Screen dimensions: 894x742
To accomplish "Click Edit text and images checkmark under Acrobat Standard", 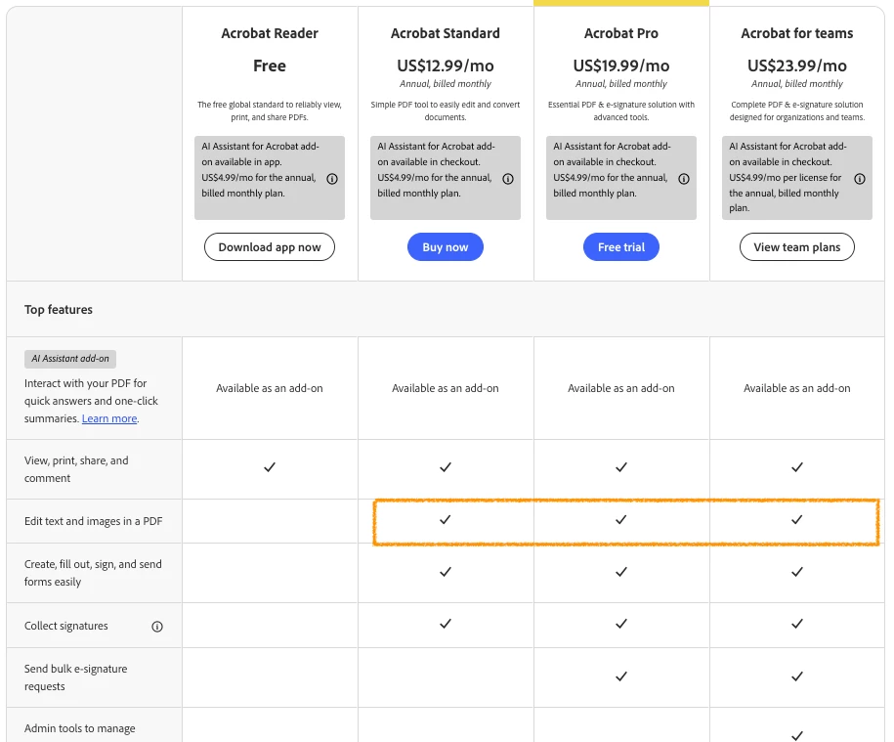I will pos(445,519).
